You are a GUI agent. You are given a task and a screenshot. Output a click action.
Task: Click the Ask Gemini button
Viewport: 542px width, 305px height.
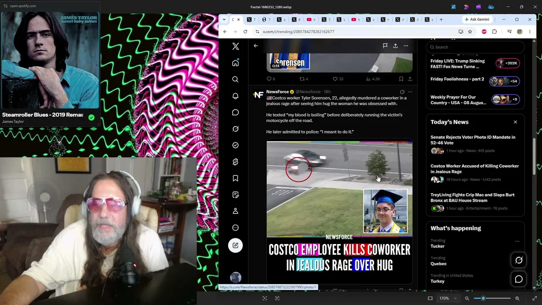click(x=477, y=19)
